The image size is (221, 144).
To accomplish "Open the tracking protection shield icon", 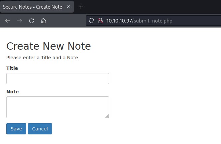I will pos(92,21).
